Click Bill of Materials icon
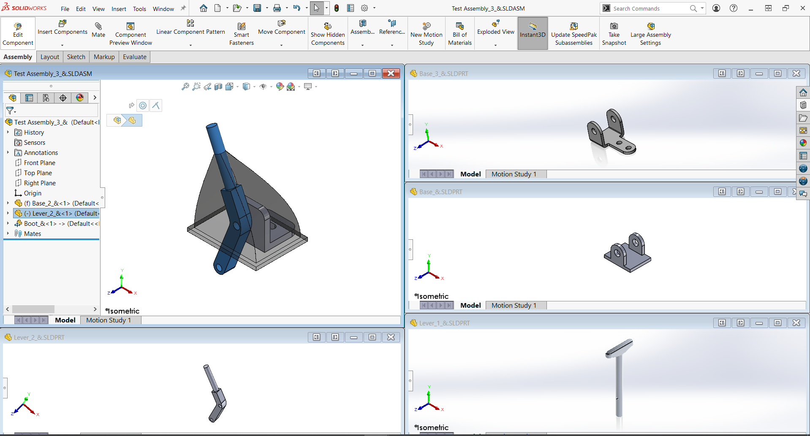Viewport: 810px width, 436px height. 459,27
